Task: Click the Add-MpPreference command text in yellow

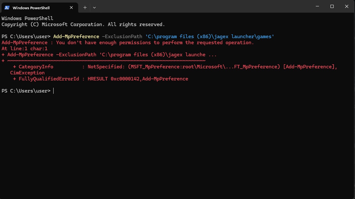Action: point(76,37)
